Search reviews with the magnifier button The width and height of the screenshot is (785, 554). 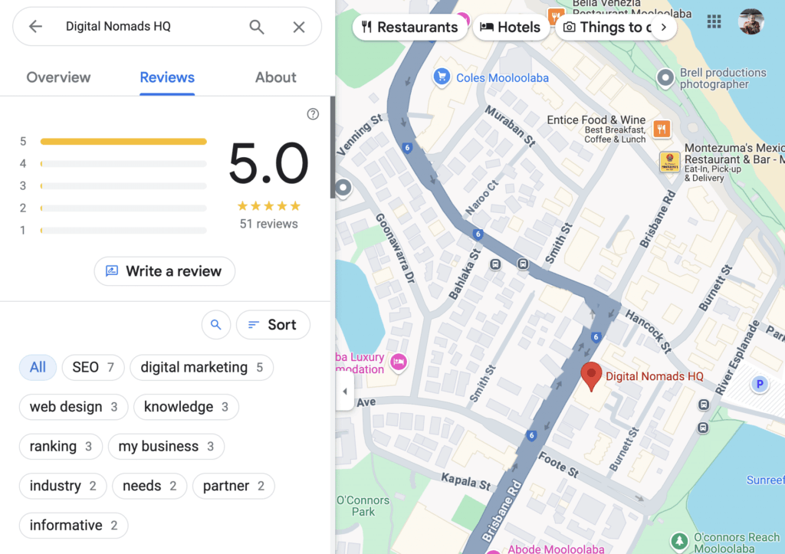coord(215,325)
